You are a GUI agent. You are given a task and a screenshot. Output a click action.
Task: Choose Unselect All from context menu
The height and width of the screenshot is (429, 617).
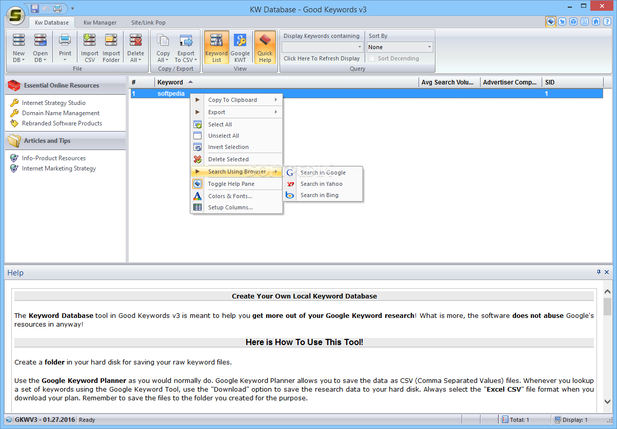point(236,136)
